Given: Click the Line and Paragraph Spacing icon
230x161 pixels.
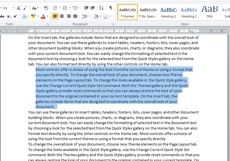Looking at the screenshot, I should coord(84,16).
